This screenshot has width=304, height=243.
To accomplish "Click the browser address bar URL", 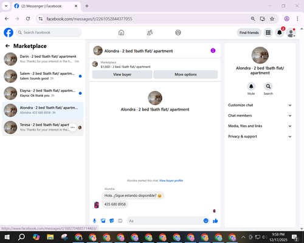I will point(89,19).
